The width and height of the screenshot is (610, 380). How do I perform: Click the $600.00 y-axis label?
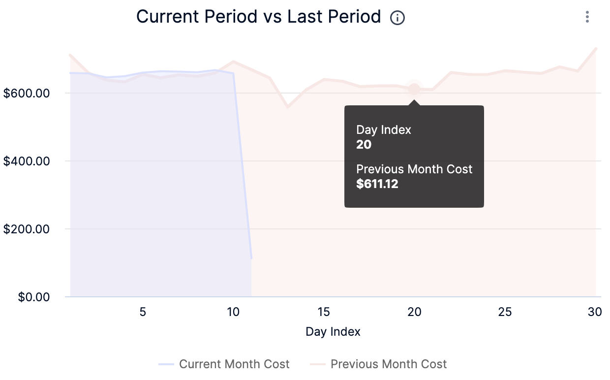tap(27, 93)
